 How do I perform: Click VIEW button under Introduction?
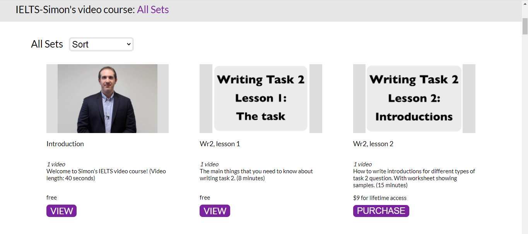click(x=62, y=211)
